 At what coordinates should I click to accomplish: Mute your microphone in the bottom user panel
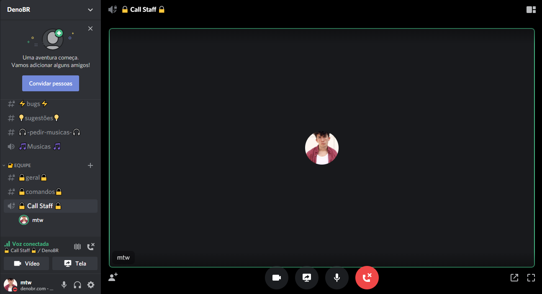point(64,285)
